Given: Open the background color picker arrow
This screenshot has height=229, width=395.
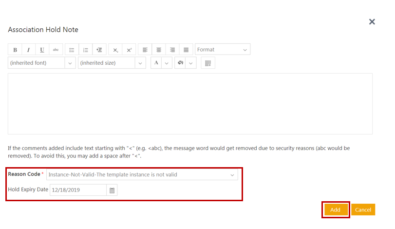Looking at the screenshot, I should pos(190,63).
